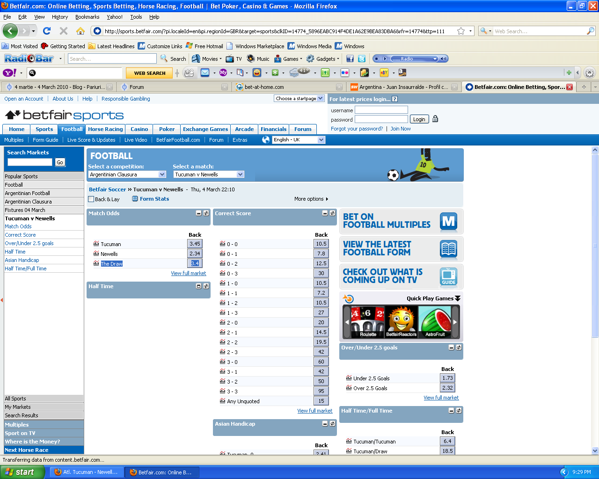Image resolution: width=599 pixels, height=479 pixels.
Task: Open the Bookmarks menu
Action: (87, 17)
